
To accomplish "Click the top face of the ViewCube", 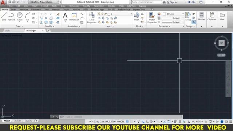I will [x=221, y=43].
